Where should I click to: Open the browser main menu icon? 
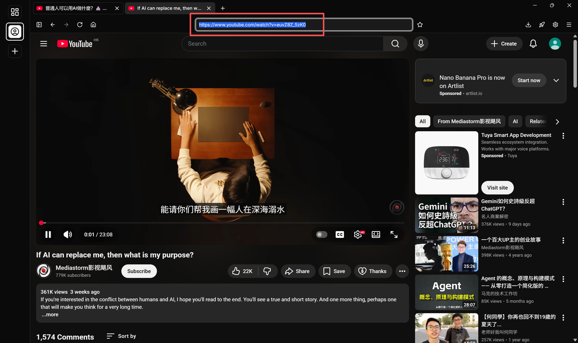pos(569,25)
